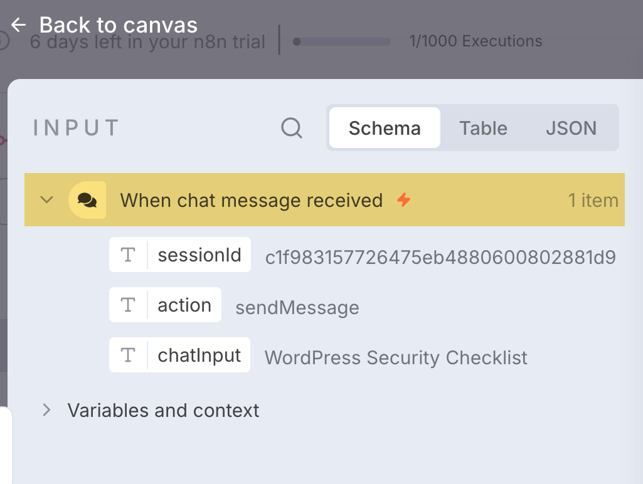Click the WordPress Security Checklist value

tap(396, 358)
